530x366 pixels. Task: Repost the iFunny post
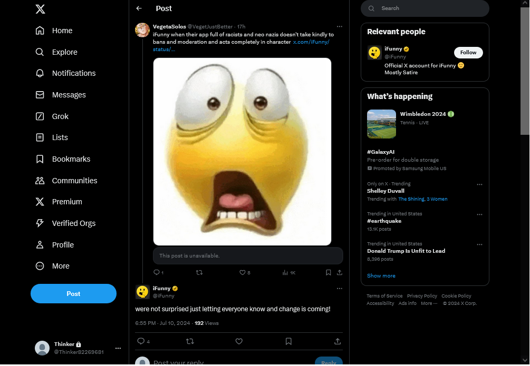pyautogui.click(x=190, y=342)
